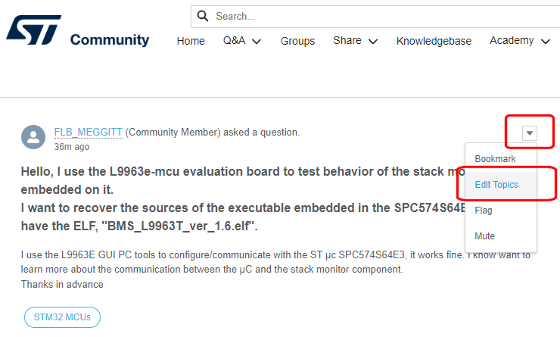Expand the Share menu chevron
This screenshot has width=560, height=337.
[373, 42]
